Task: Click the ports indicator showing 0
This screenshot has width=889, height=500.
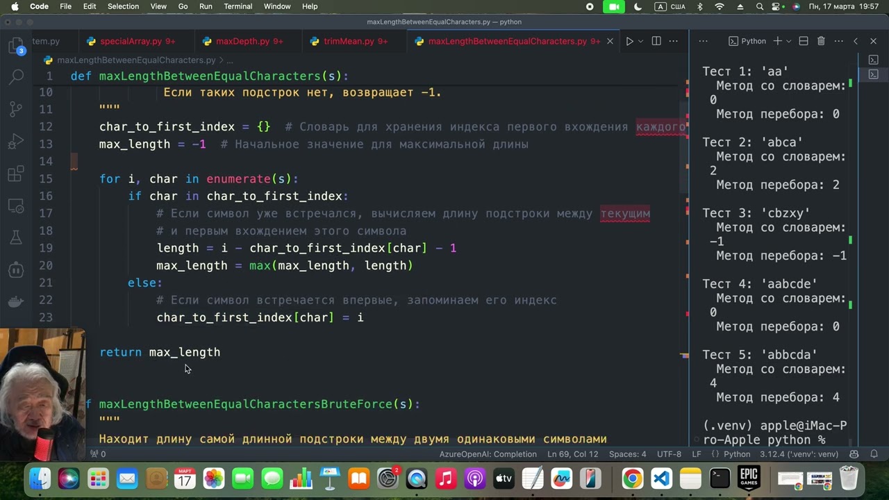Action: pos(97,454)
